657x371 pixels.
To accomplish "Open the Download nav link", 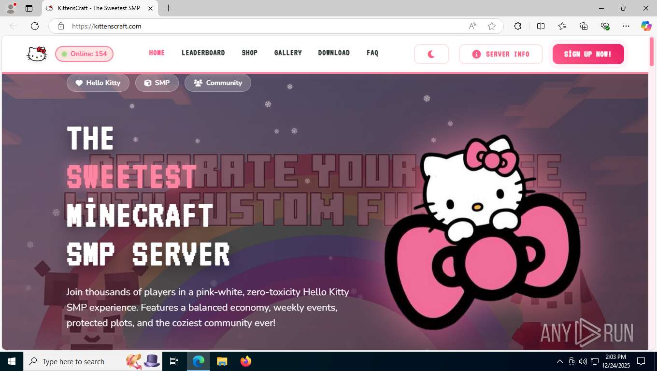I will [x=334, y=53].
